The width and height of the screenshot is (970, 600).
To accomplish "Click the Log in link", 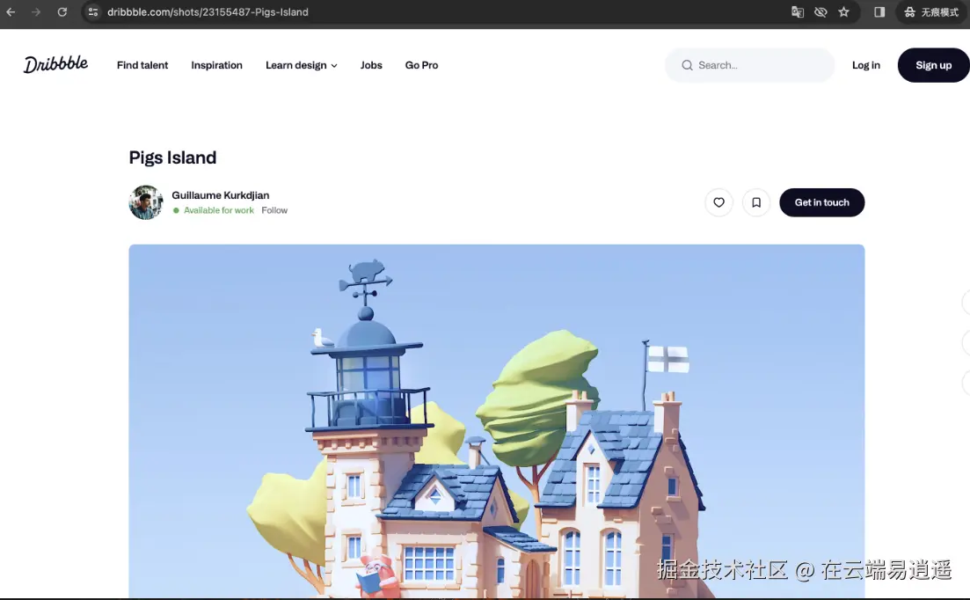I will pos(865,65).
